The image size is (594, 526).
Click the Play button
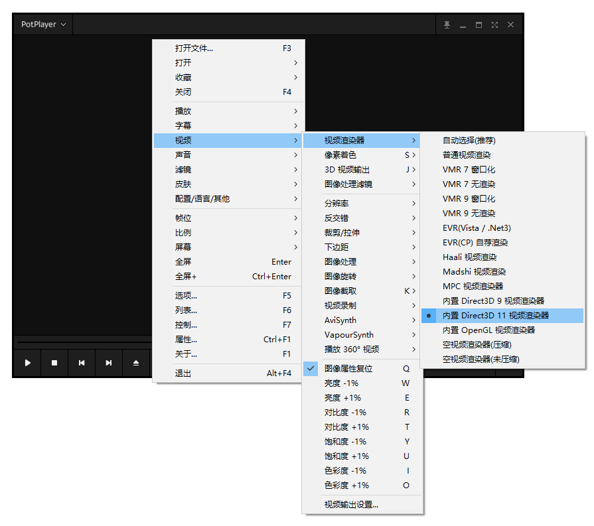click(27, 363)
